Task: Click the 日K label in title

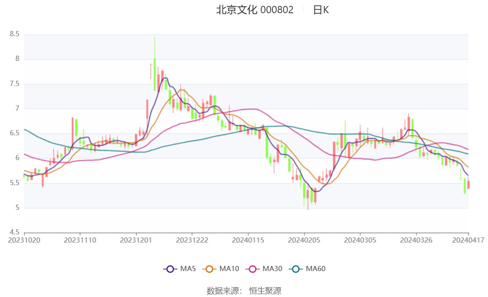Action: coord(321,10)
